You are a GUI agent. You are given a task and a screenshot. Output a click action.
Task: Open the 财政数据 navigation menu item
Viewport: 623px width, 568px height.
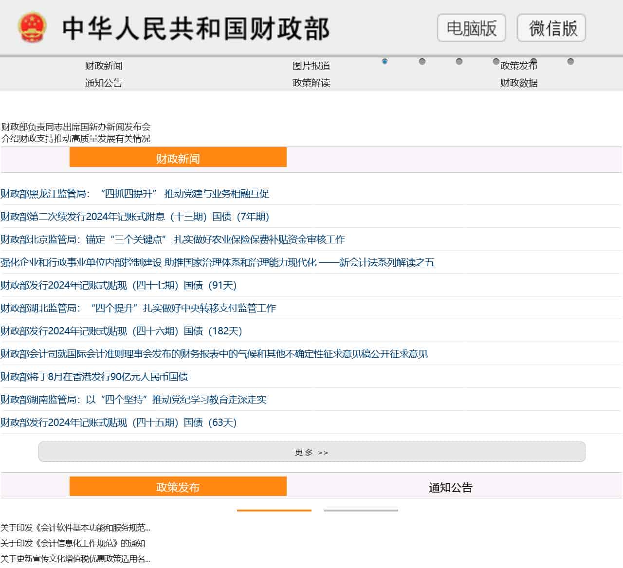coord(519,83)
